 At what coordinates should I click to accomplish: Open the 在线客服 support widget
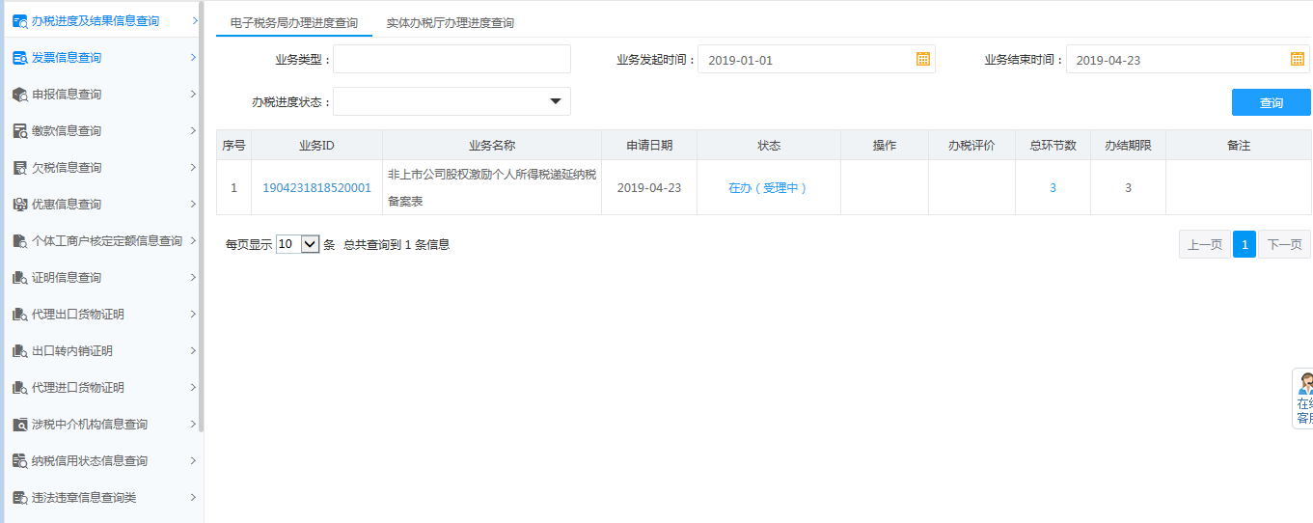(x=1303, y=398)
